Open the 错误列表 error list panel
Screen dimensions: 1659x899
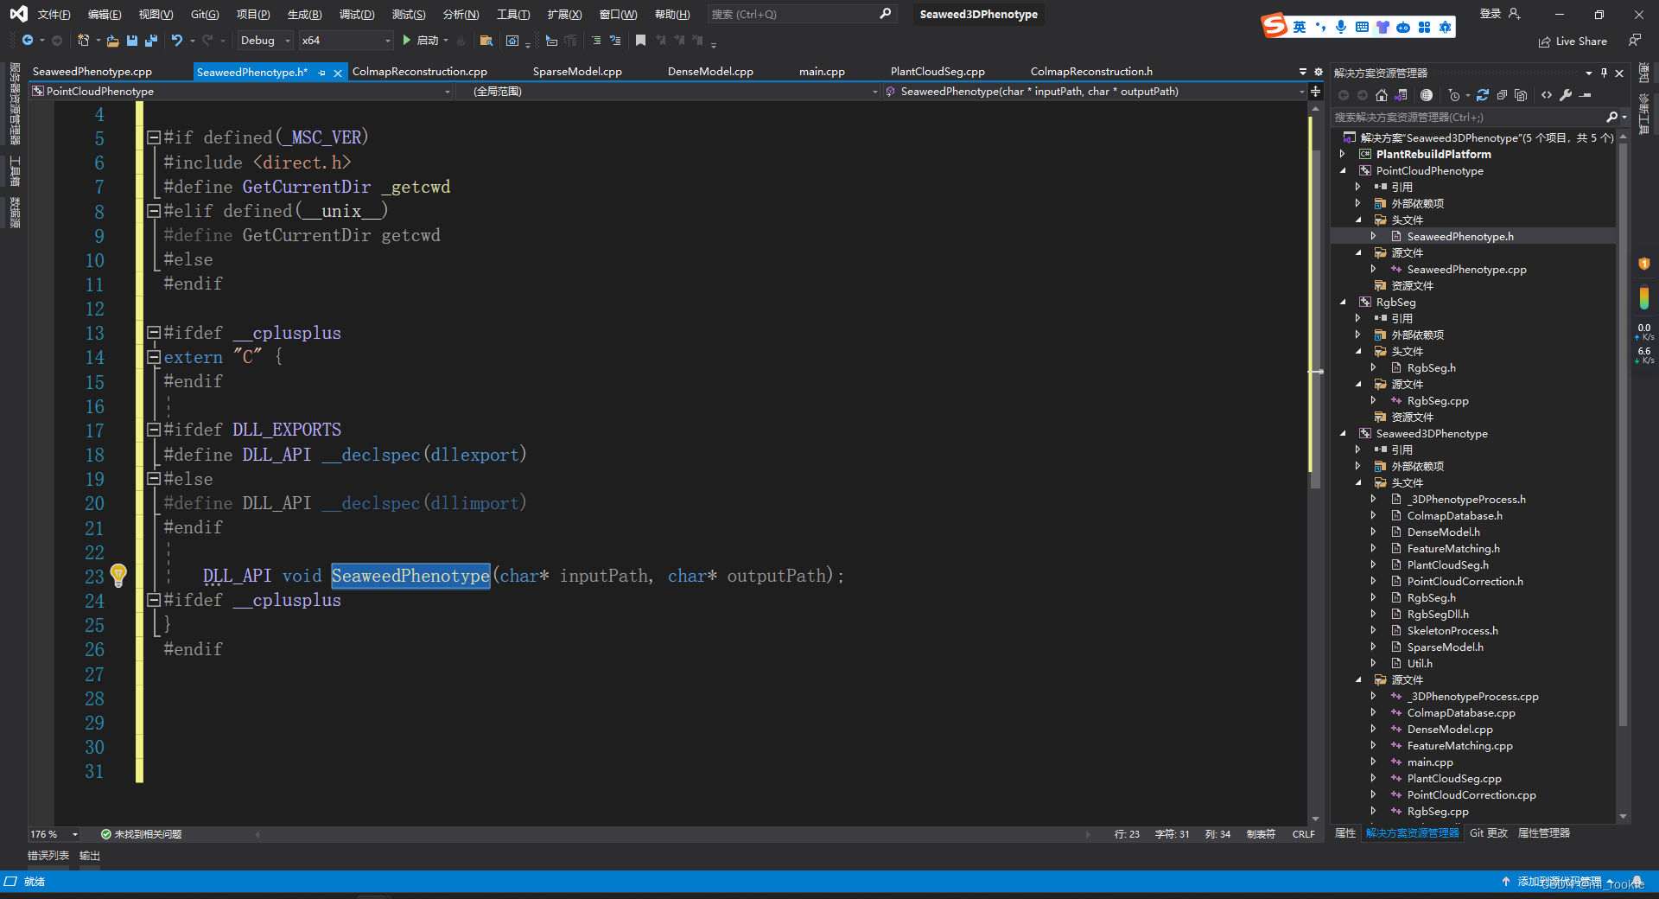coord(48,856)
